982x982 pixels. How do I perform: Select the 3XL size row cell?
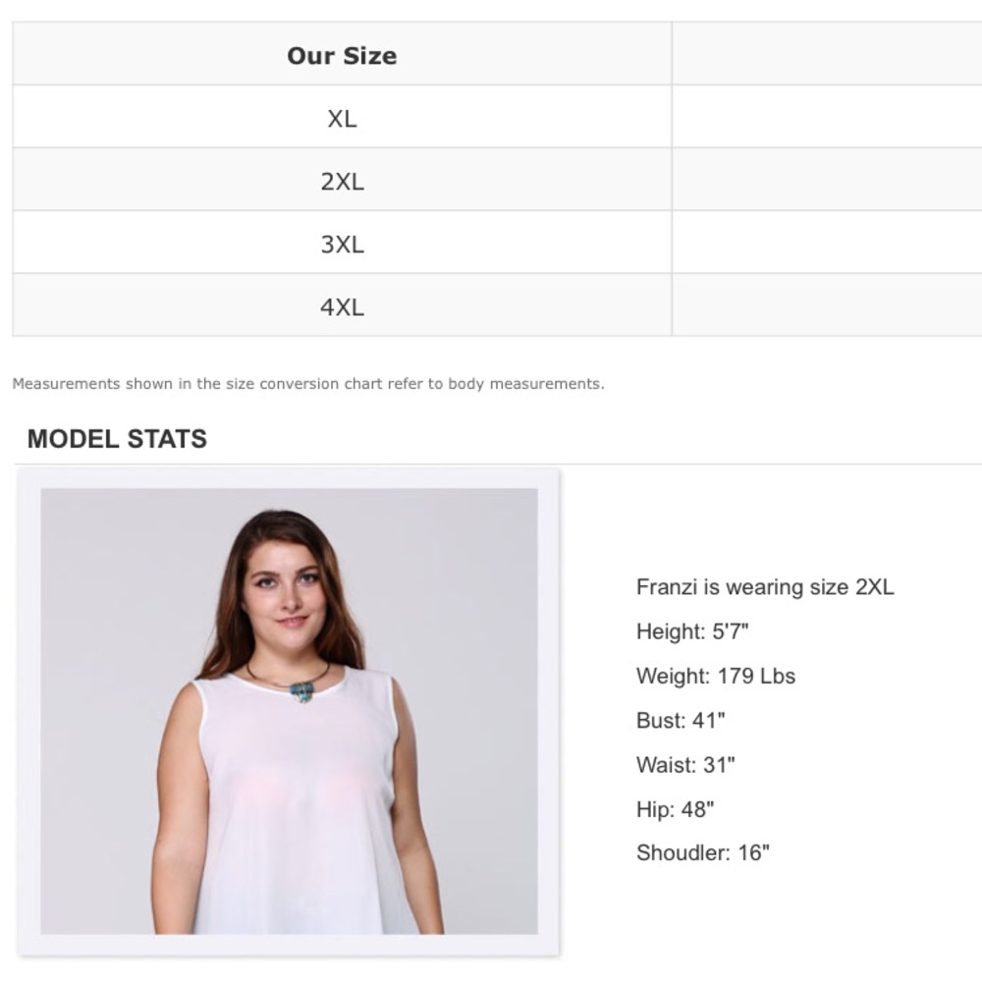point(342,245)
